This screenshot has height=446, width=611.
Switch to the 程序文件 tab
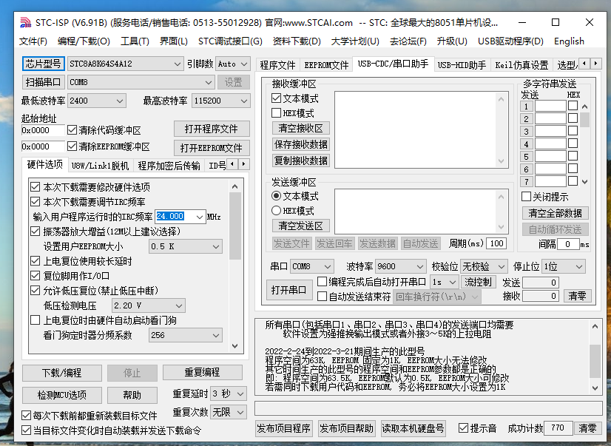click(x=277, y=65)
